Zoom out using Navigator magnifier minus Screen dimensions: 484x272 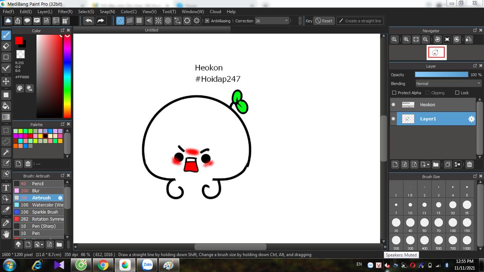[425, 40]
